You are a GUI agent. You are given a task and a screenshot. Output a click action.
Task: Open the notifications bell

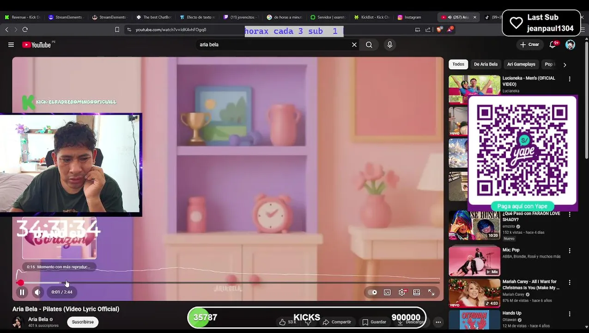(x=553, y=45)
